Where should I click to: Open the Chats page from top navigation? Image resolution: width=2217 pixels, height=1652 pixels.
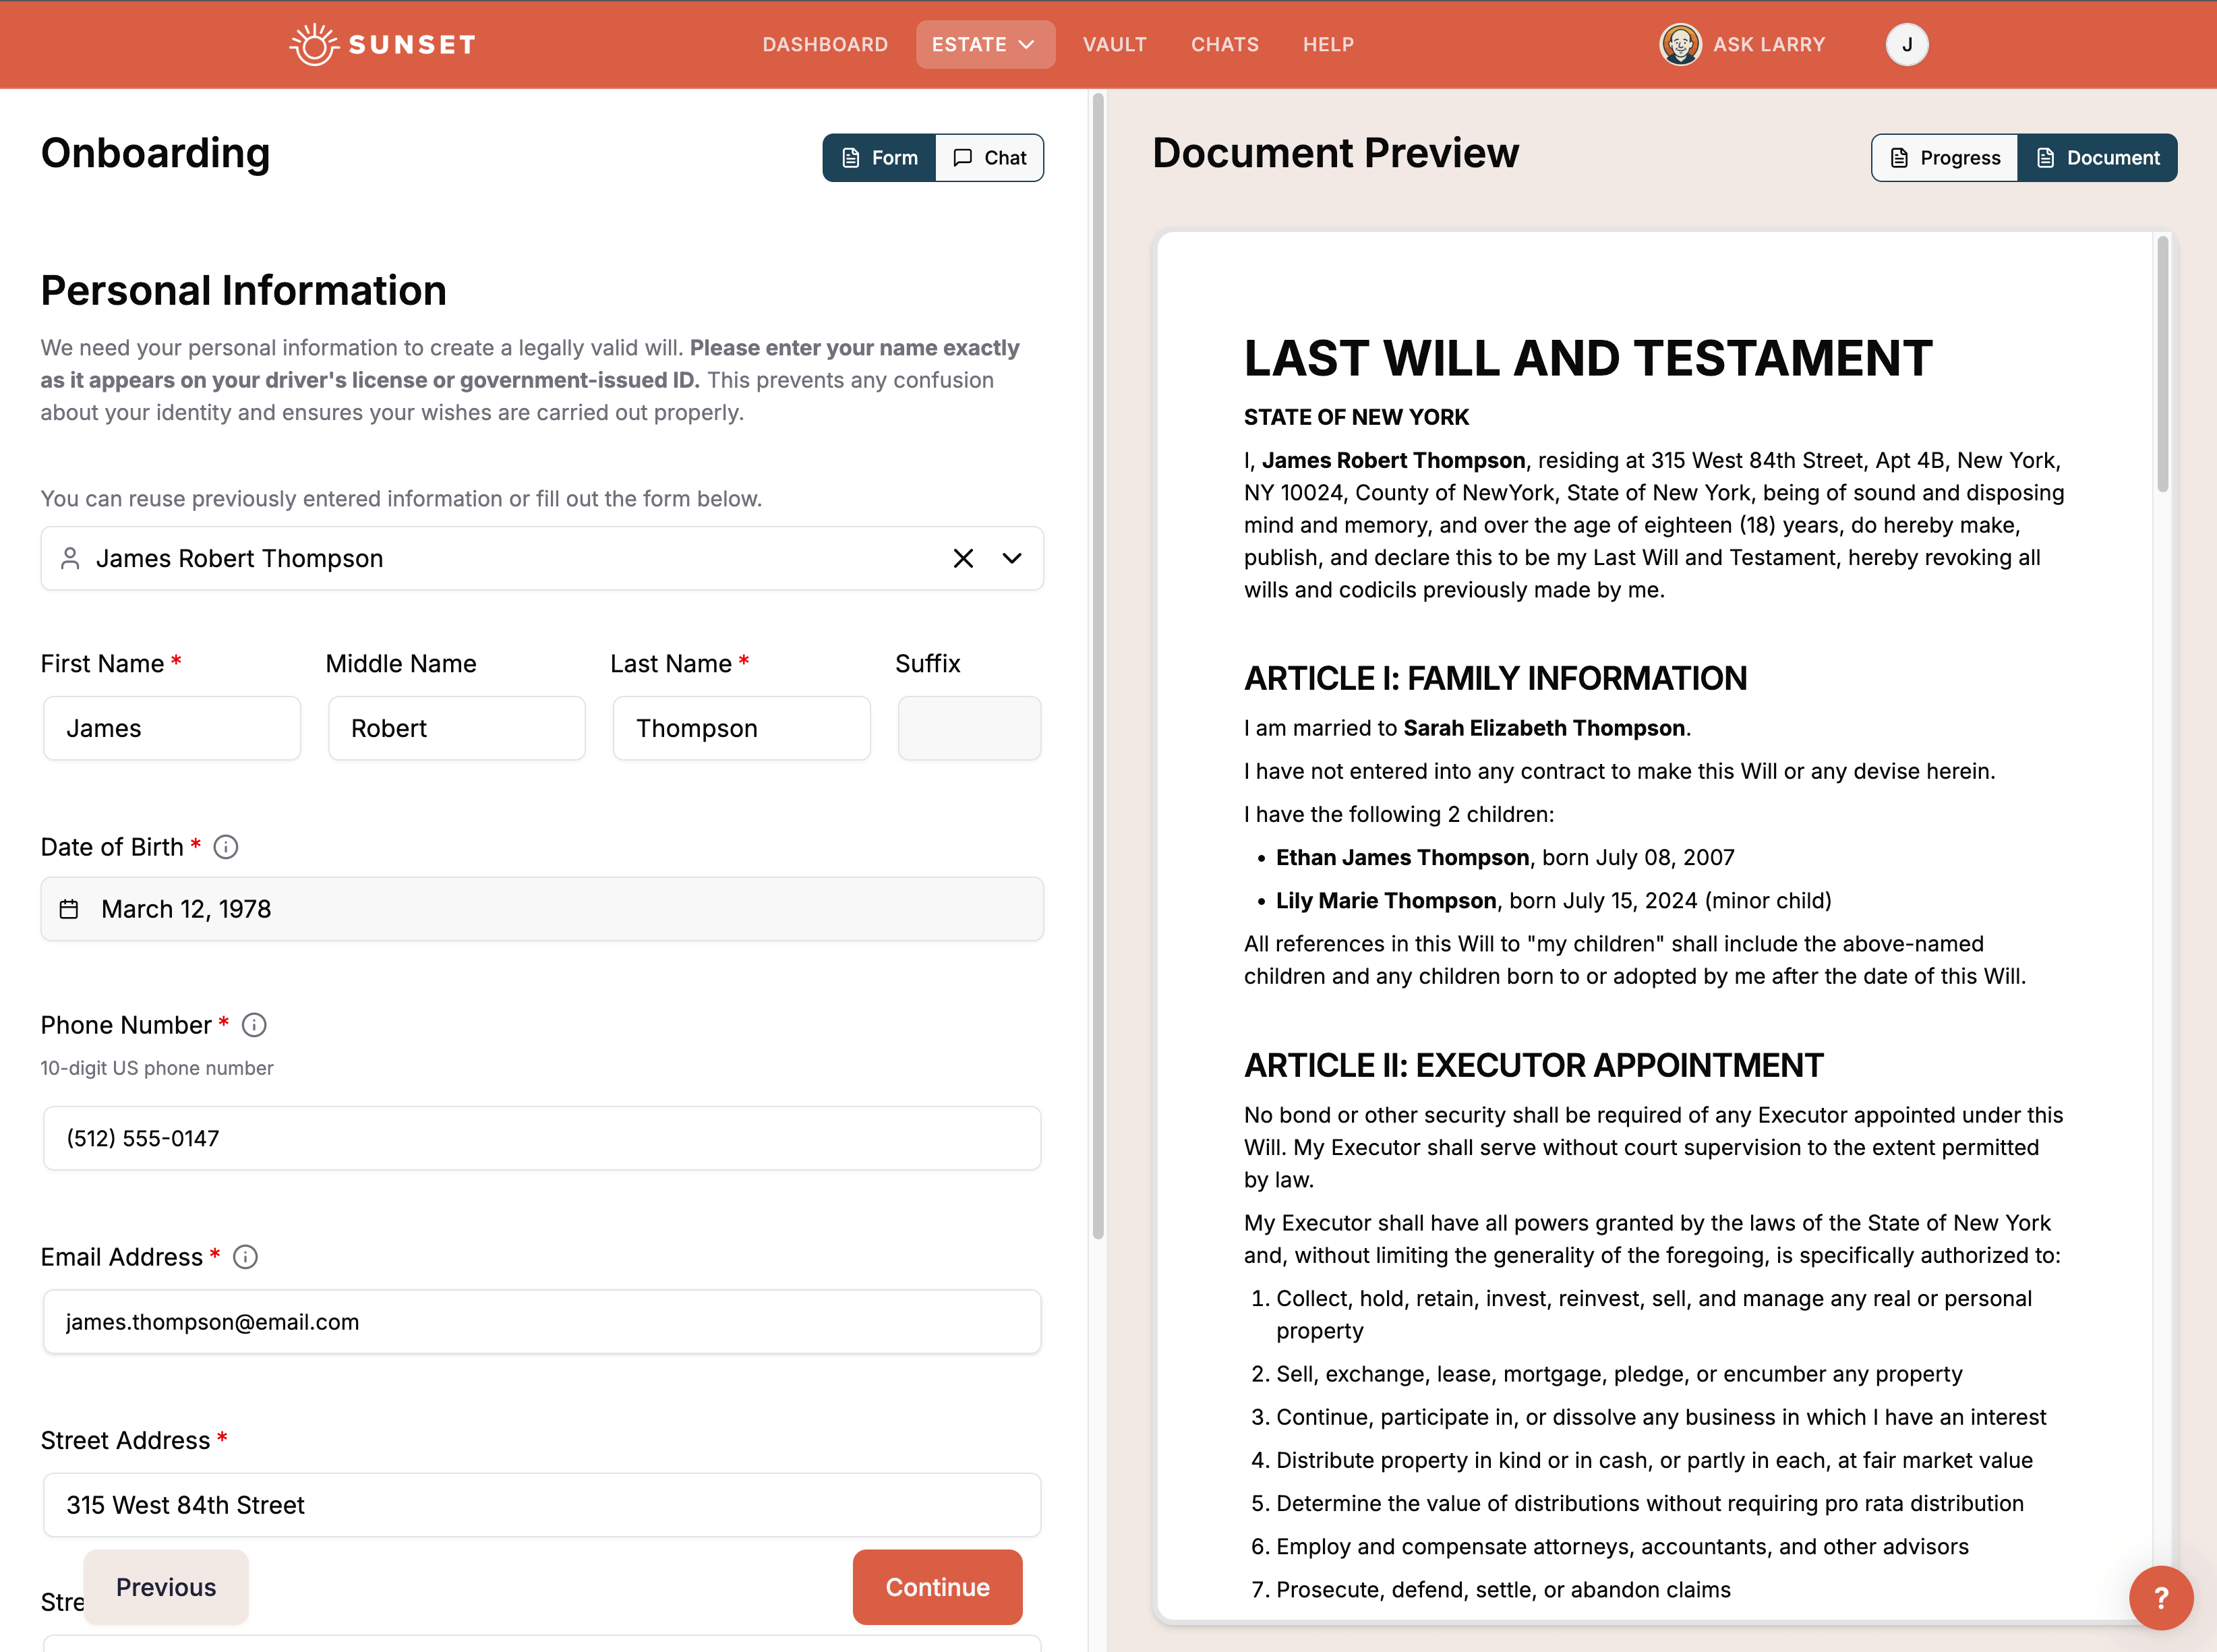click(1224, 44)
